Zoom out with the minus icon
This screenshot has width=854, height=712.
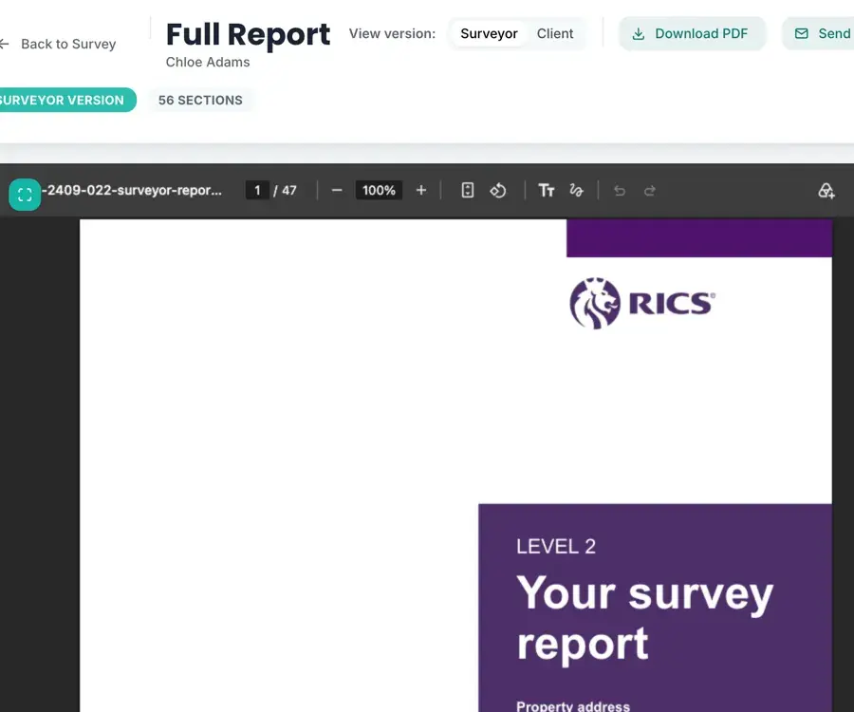337,190
